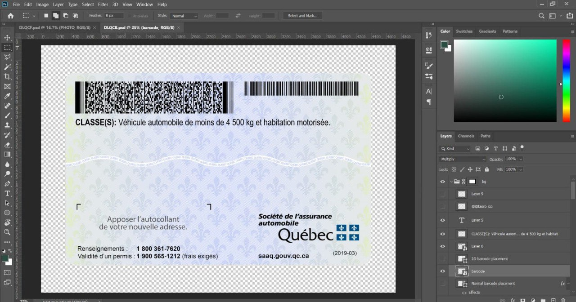Pick the Crop tool
Image resolution: width=576 pixels, height=302 pixels.
(x=7, y=77)
